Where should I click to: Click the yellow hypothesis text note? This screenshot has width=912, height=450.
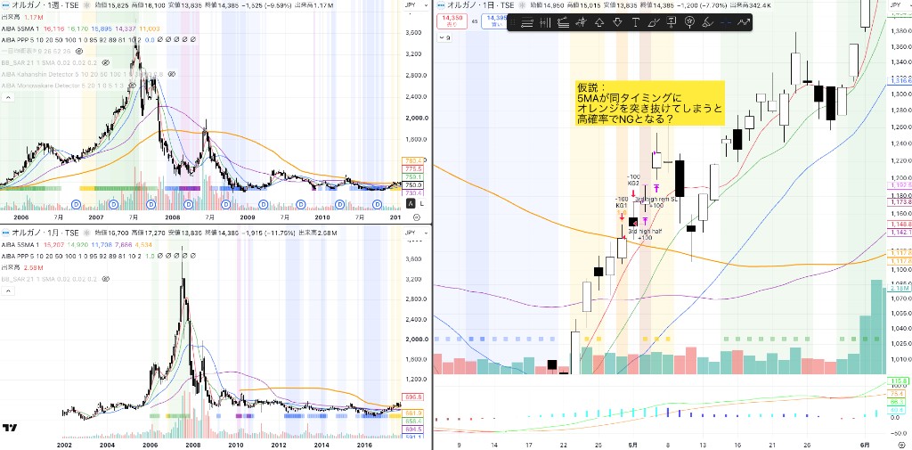tap(649, 103)
